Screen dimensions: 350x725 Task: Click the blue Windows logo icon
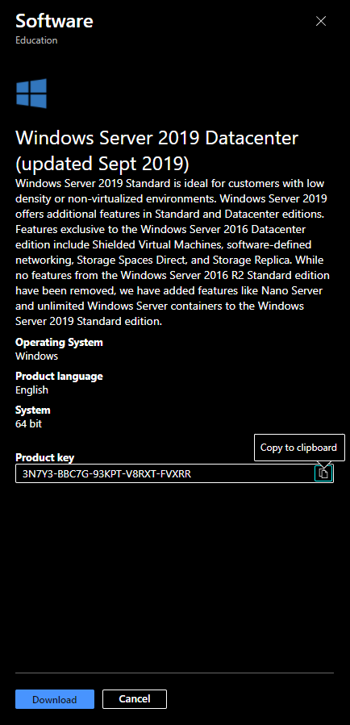click(x=31, y=94)
